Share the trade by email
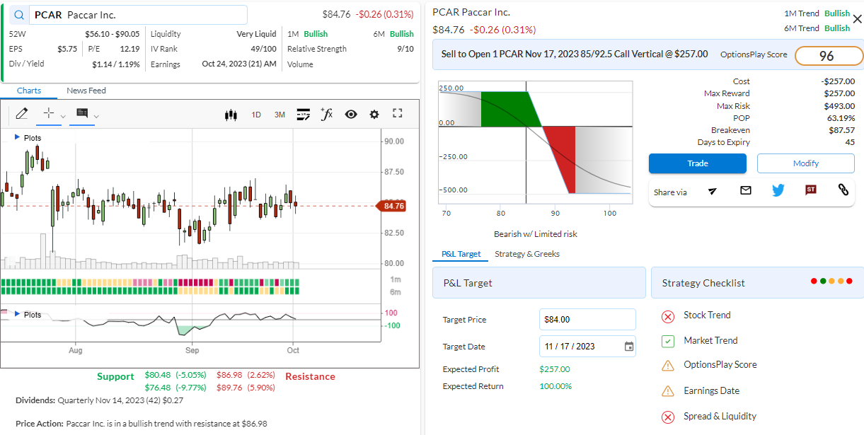The width and height of the screenshot is (864, 435). 745,190
